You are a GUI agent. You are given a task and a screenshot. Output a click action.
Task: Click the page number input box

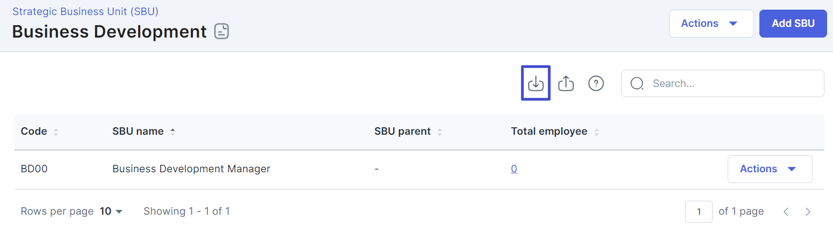[x=699, y=211]
